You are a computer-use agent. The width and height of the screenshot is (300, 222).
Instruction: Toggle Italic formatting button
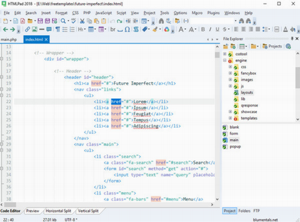pos(210,29)
